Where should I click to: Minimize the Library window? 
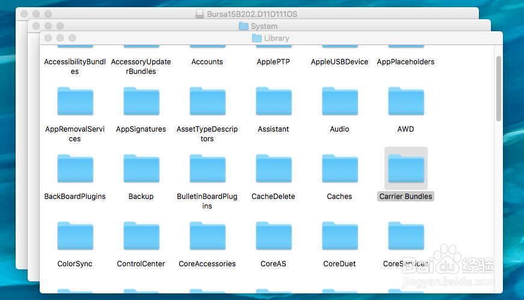(x=60, y=38)
